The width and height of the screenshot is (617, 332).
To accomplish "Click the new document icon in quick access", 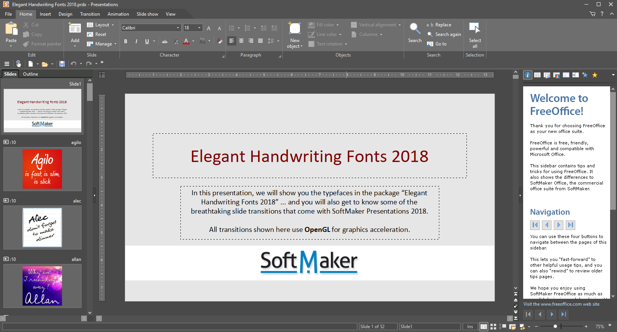I will coord(31,64).
